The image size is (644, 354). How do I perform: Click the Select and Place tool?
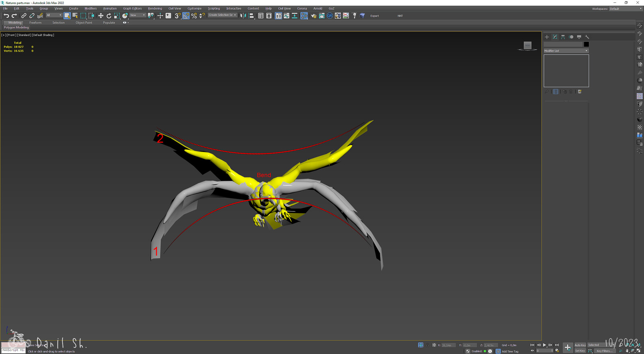click(125, 16)
